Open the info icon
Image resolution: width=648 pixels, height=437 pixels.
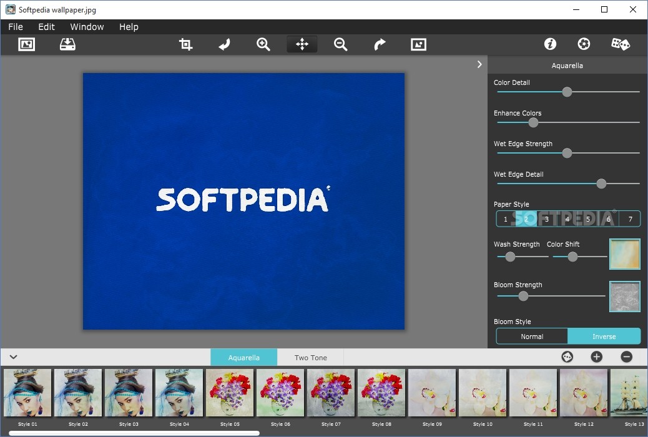coord(550,44)
